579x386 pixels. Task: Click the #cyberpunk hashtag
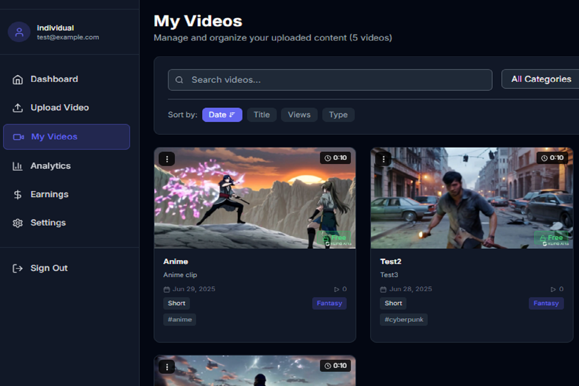coord(404,320)
